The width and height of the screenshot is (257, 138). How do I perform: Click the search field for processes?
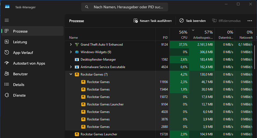pyautogui.click(x=128, y=7)
